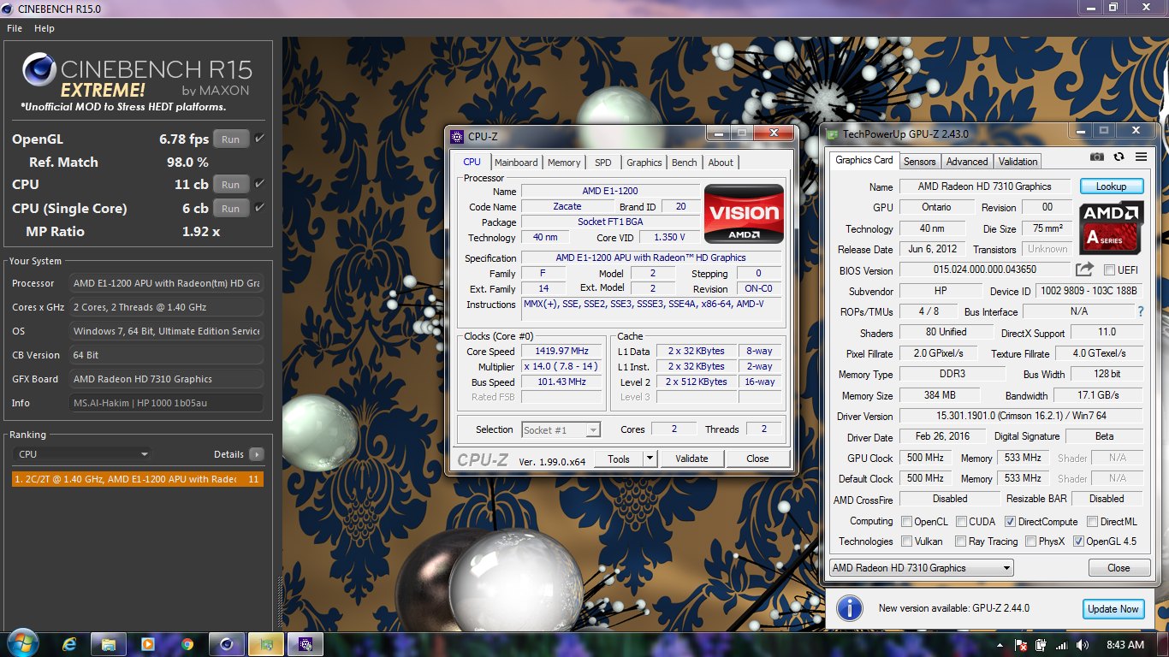Click the GPU-Z Lookup button
The image size is (1169, 657).
point(1111,186)
